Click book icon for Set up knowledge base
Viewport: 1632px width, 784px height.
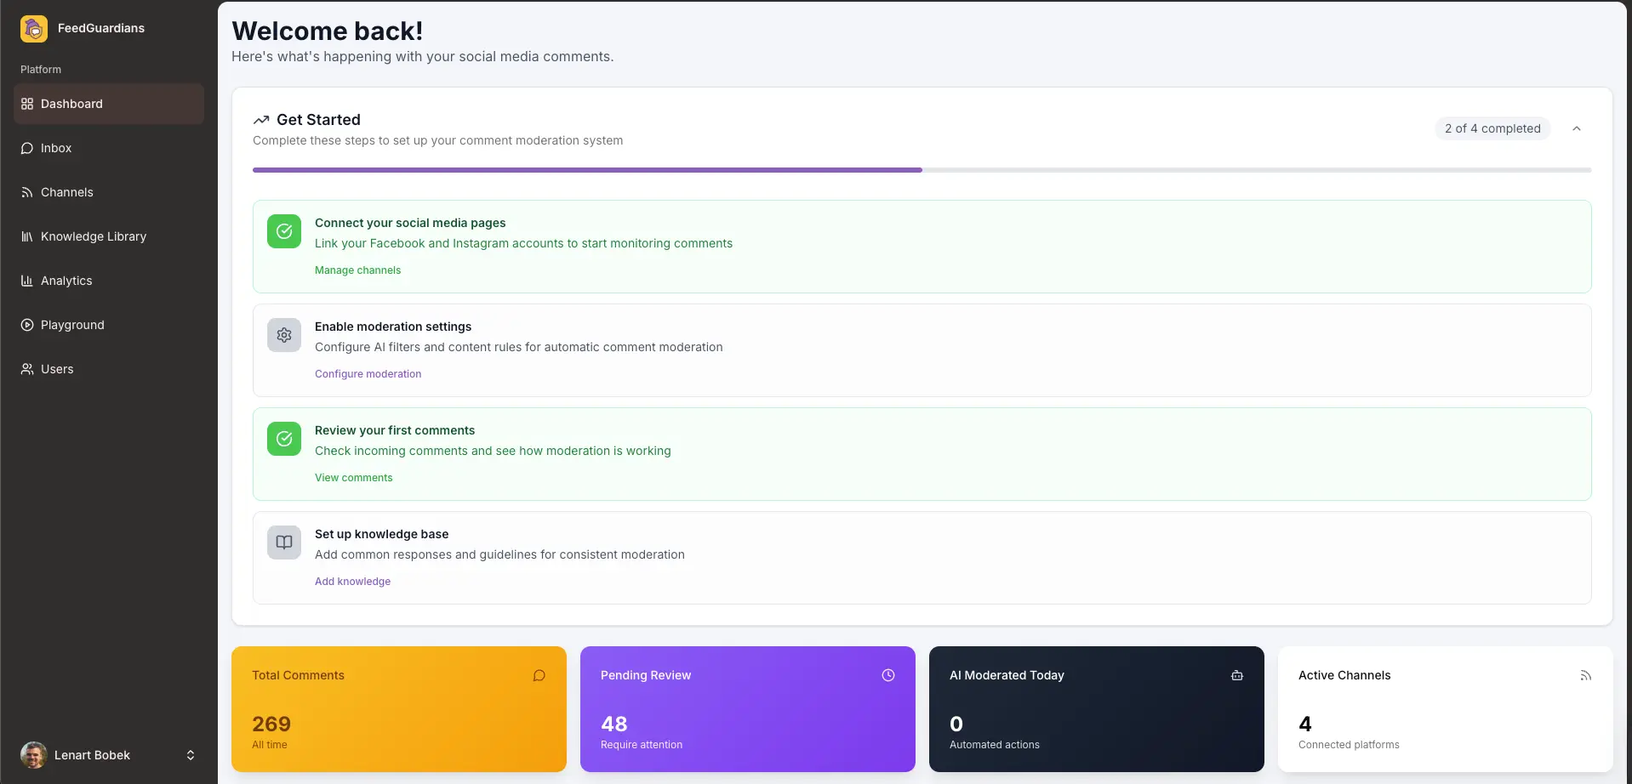pos(284,543)
